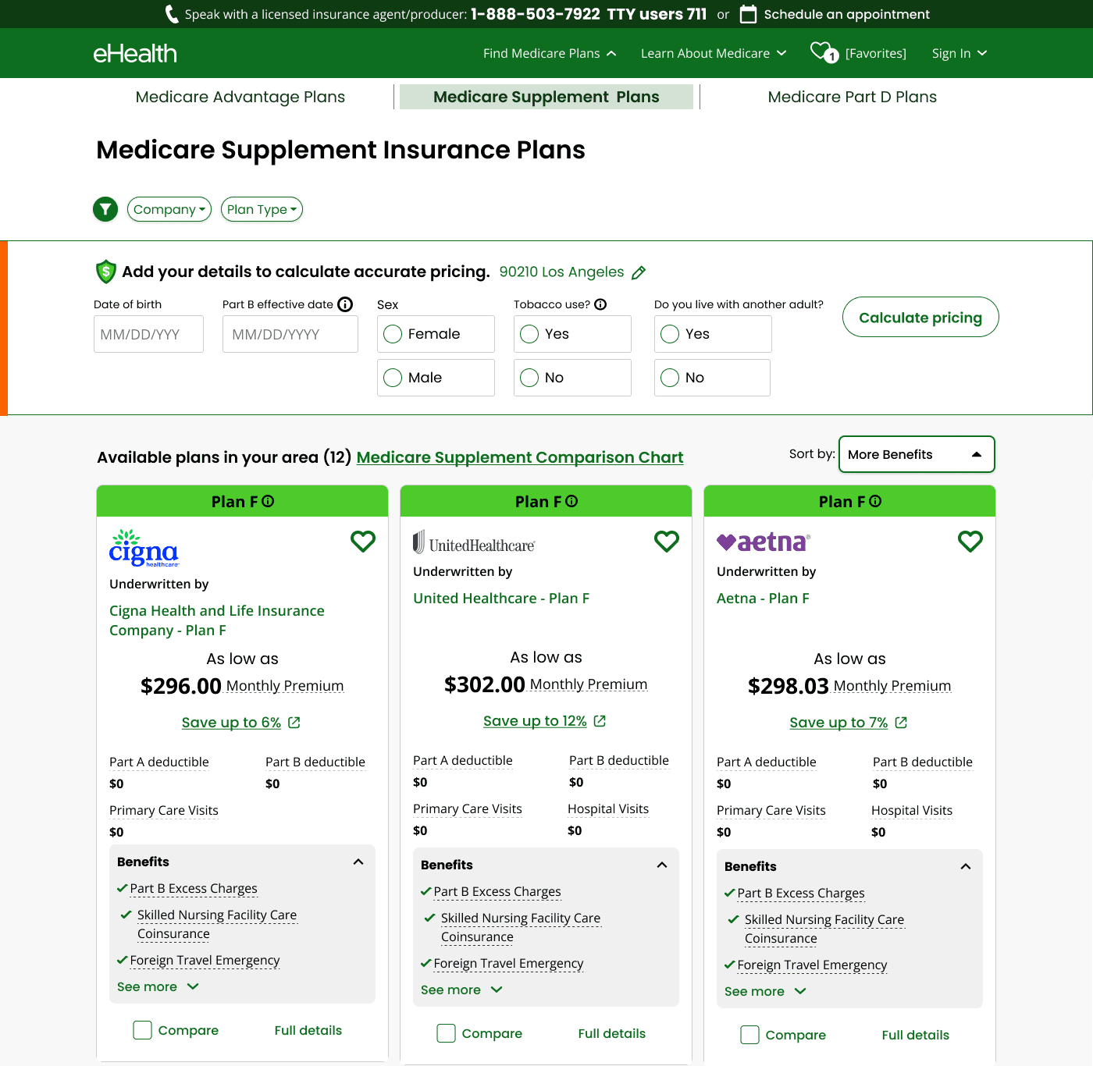Click the Aetna logo
This screenshot has width=1093, height=1066.
click(764, 542)
